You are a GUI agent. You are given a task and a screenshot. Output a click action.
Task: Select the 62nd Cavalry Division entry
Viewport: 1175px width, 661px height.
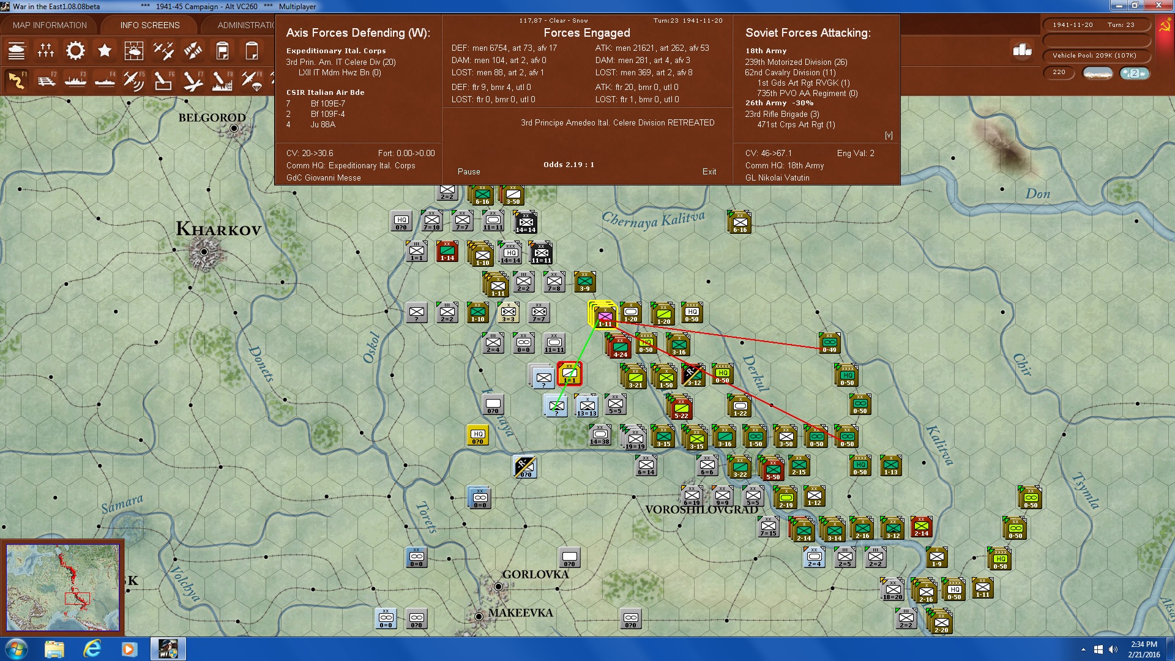pos(790,73)
